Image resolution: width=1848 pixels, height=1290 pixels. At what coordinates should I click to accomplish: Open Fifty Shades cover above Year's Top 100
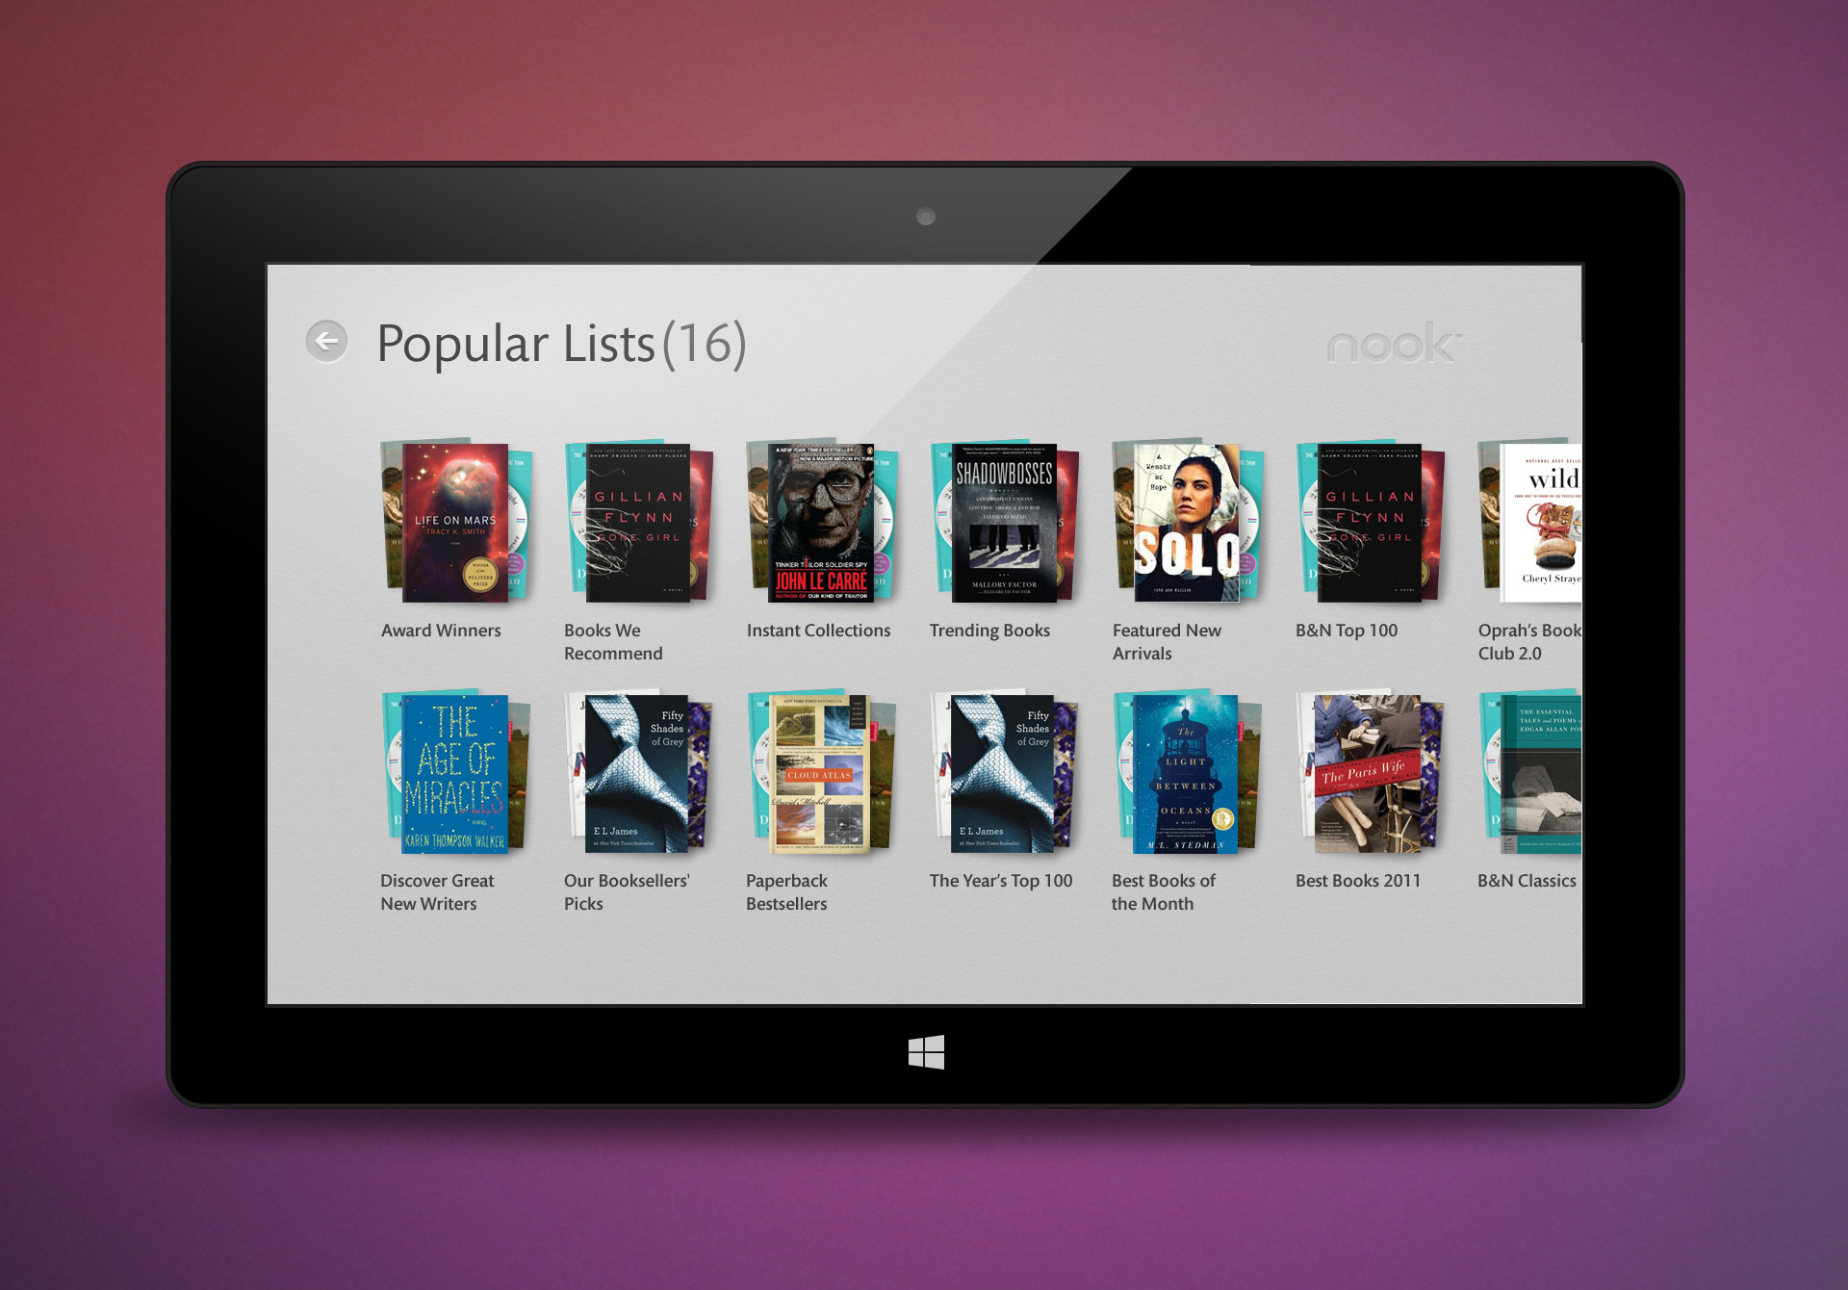click(x=1003, y=774)
